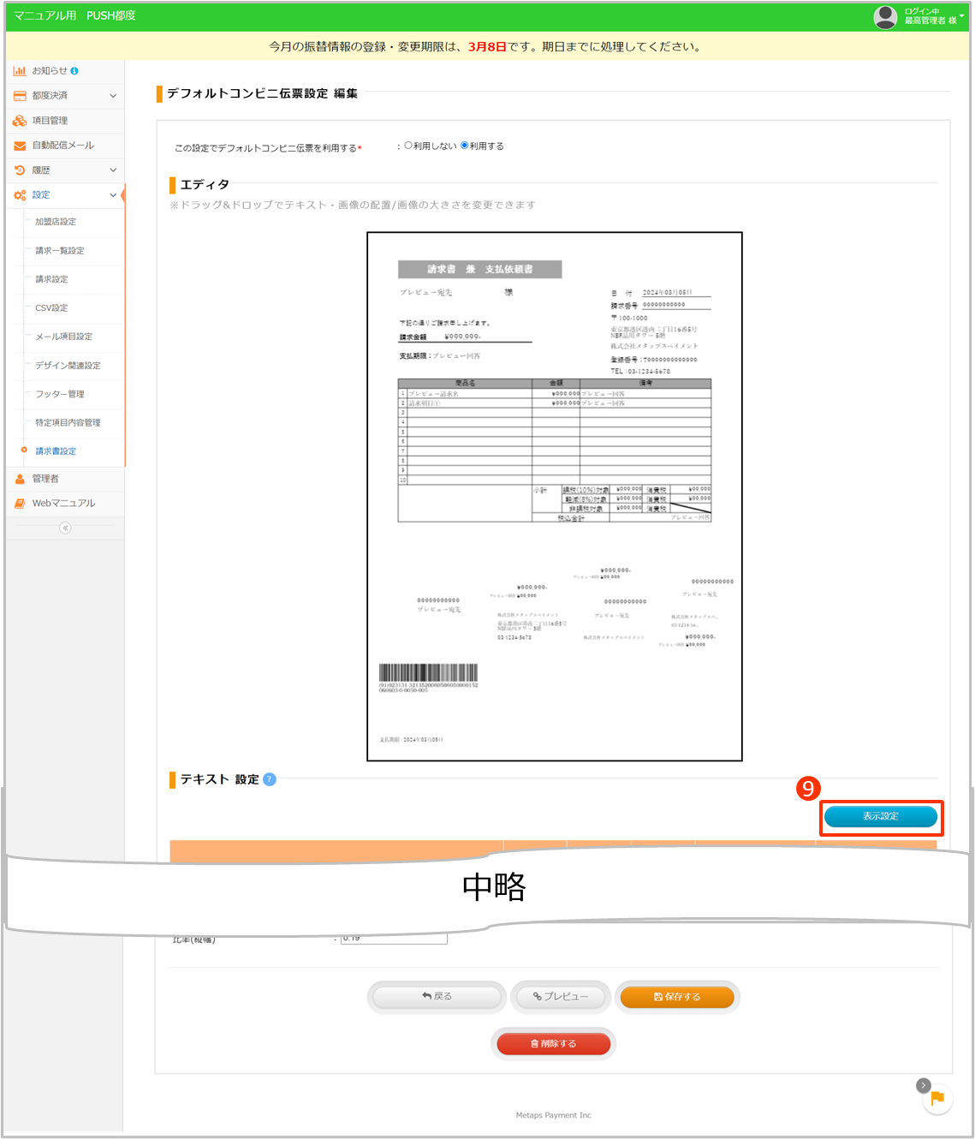Click the お知らせ bar chart icon
The image size is (975, 1139).
coord(20,71)
